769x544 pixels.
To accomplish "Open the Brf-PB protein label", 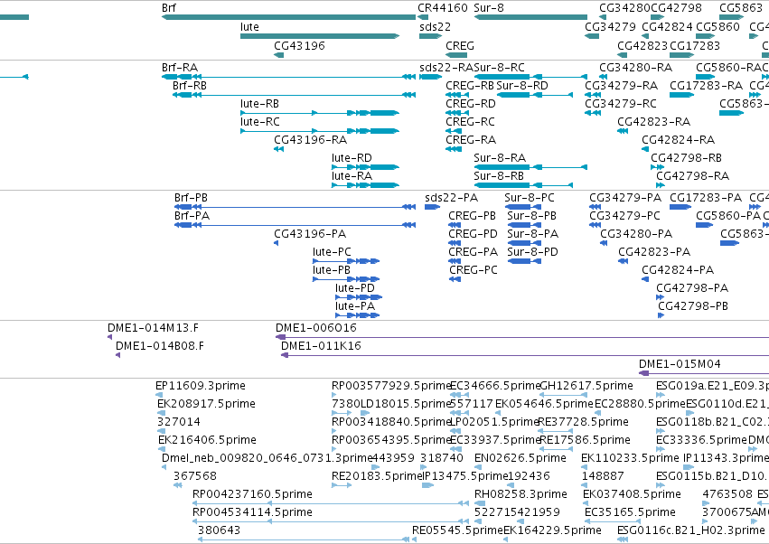I will point(191,198).
